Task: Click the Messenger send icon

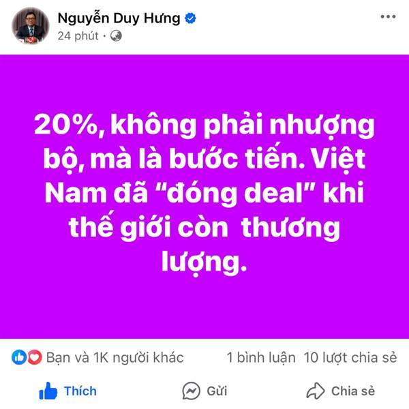Action: 191,391
